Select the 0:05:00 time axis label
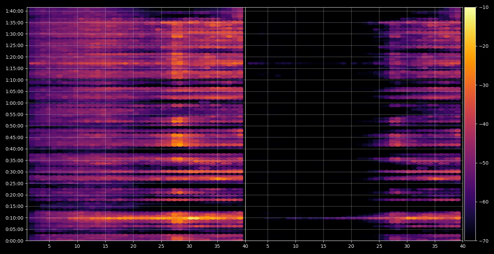Image resolution: width=494 pixels, height=254 pixels. coord(14,229)
